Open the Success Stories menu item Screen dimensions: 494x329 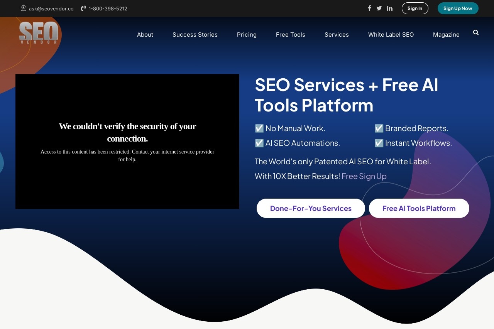point(195,35)
